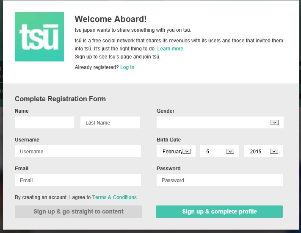The height and width of the screenshot is (233, 301).
Task: Click the First Name input field
Action: click(44, 122)
